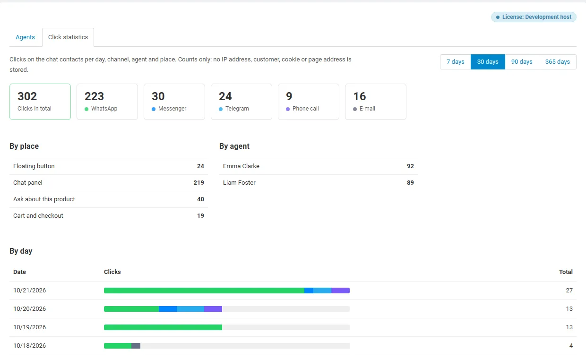The height and width of the screenshot is (359, 586).
Task: Click the date 10/19/2026
Action: [x=30, y=327]
